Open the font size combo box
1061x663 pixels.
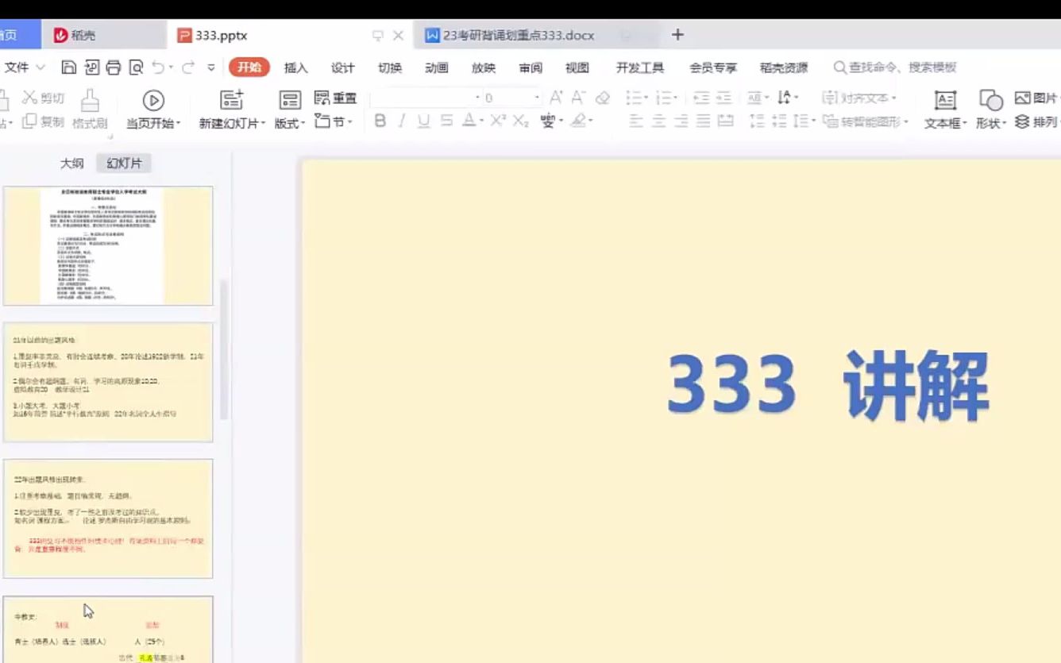coord(513,98)
